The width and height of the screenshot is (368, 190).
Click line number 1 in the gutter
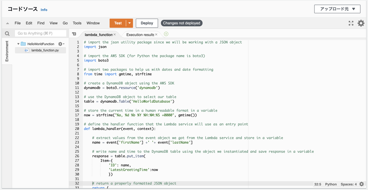click(x=78, y=42)
